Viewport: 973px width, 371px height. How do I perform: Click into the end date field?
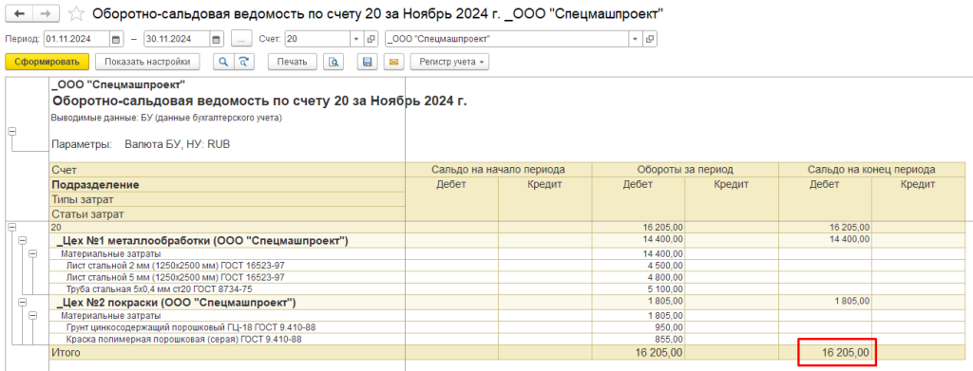(177, 39)
